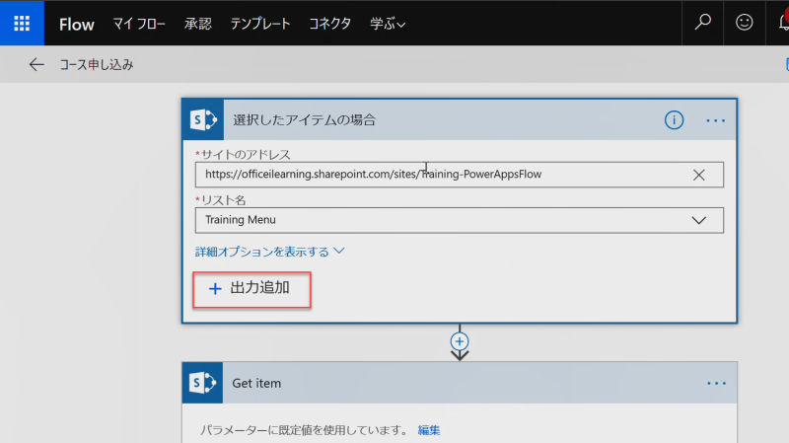This screenshot has width=789, height=443.
Task: Open ellipsis menu on Get item card
Action: click(x=717, y=383)
